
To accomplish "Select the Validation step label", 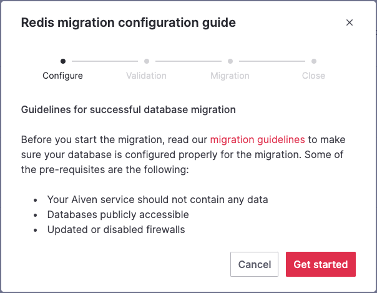I will pyautogui.click(x=146, y=76).
